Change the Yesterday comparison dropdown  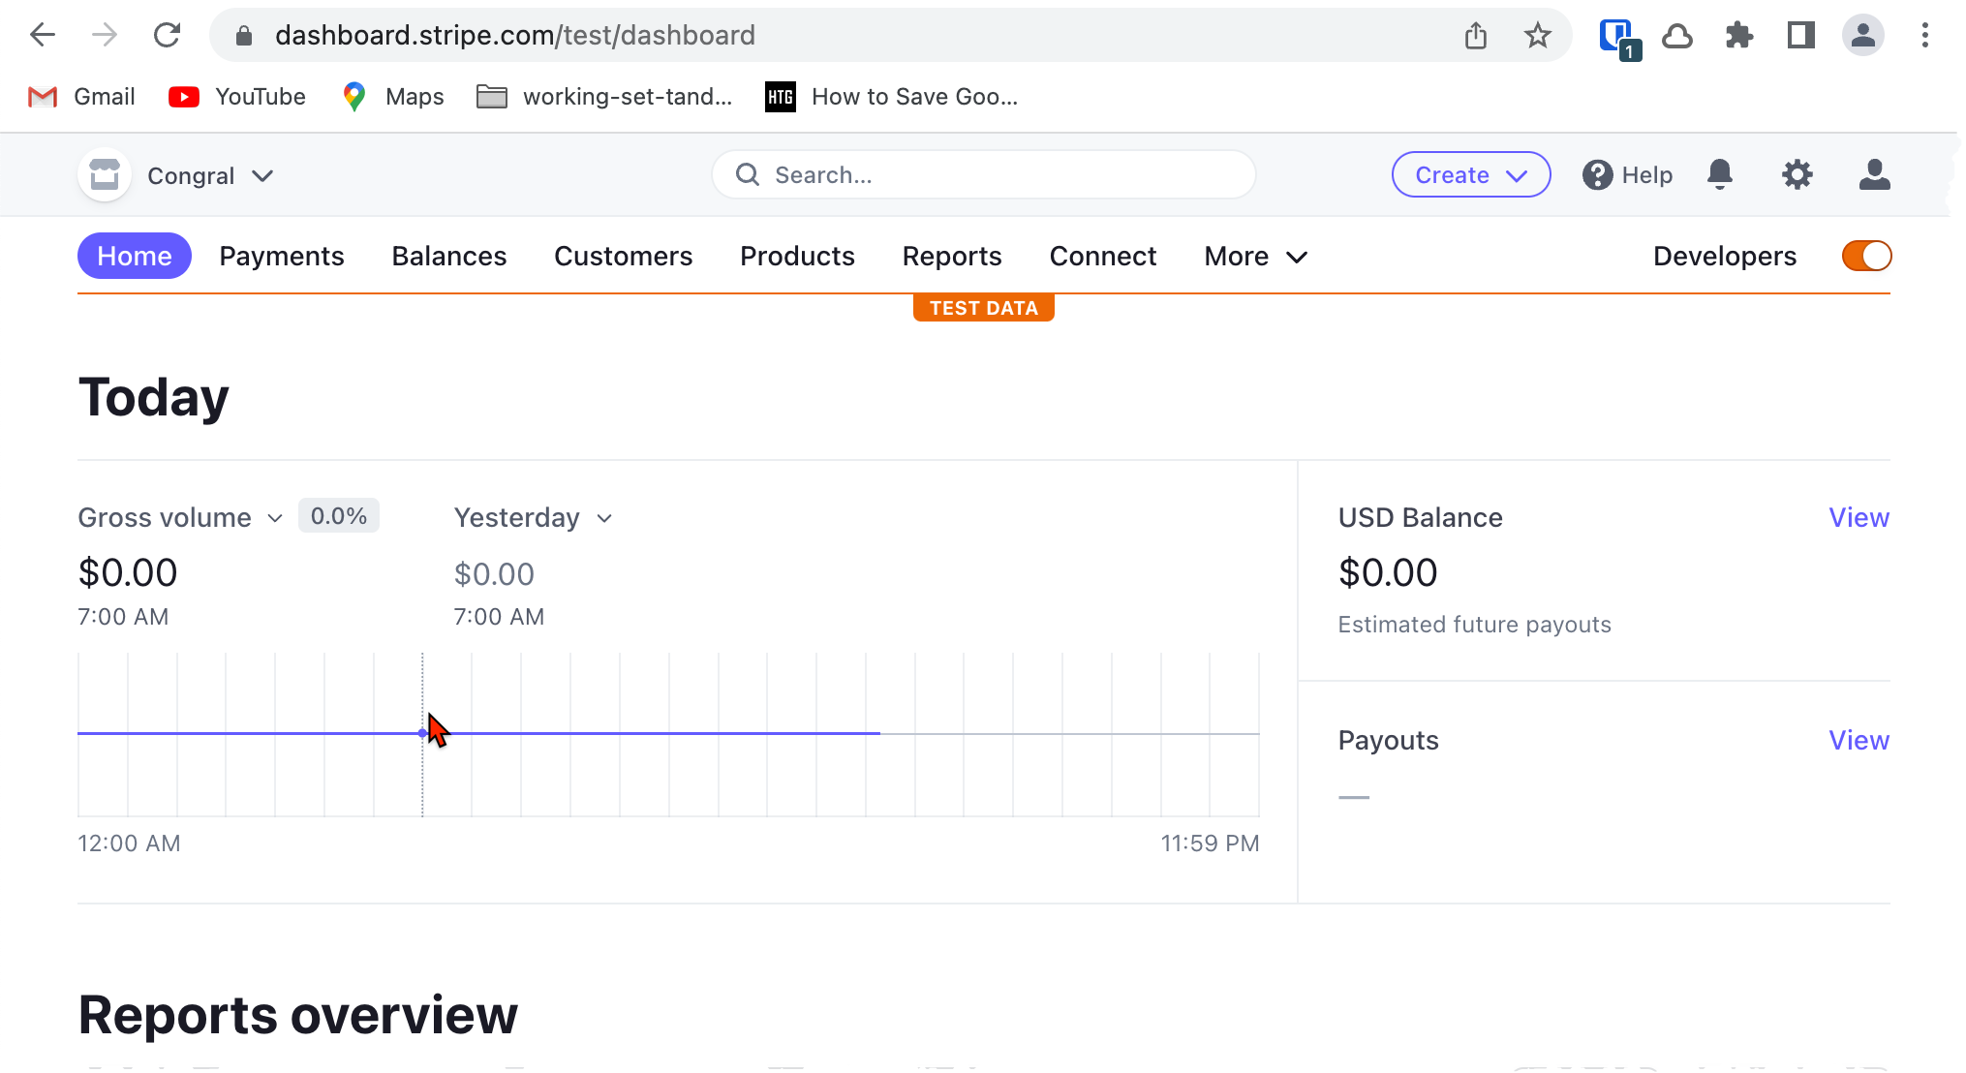534,517
